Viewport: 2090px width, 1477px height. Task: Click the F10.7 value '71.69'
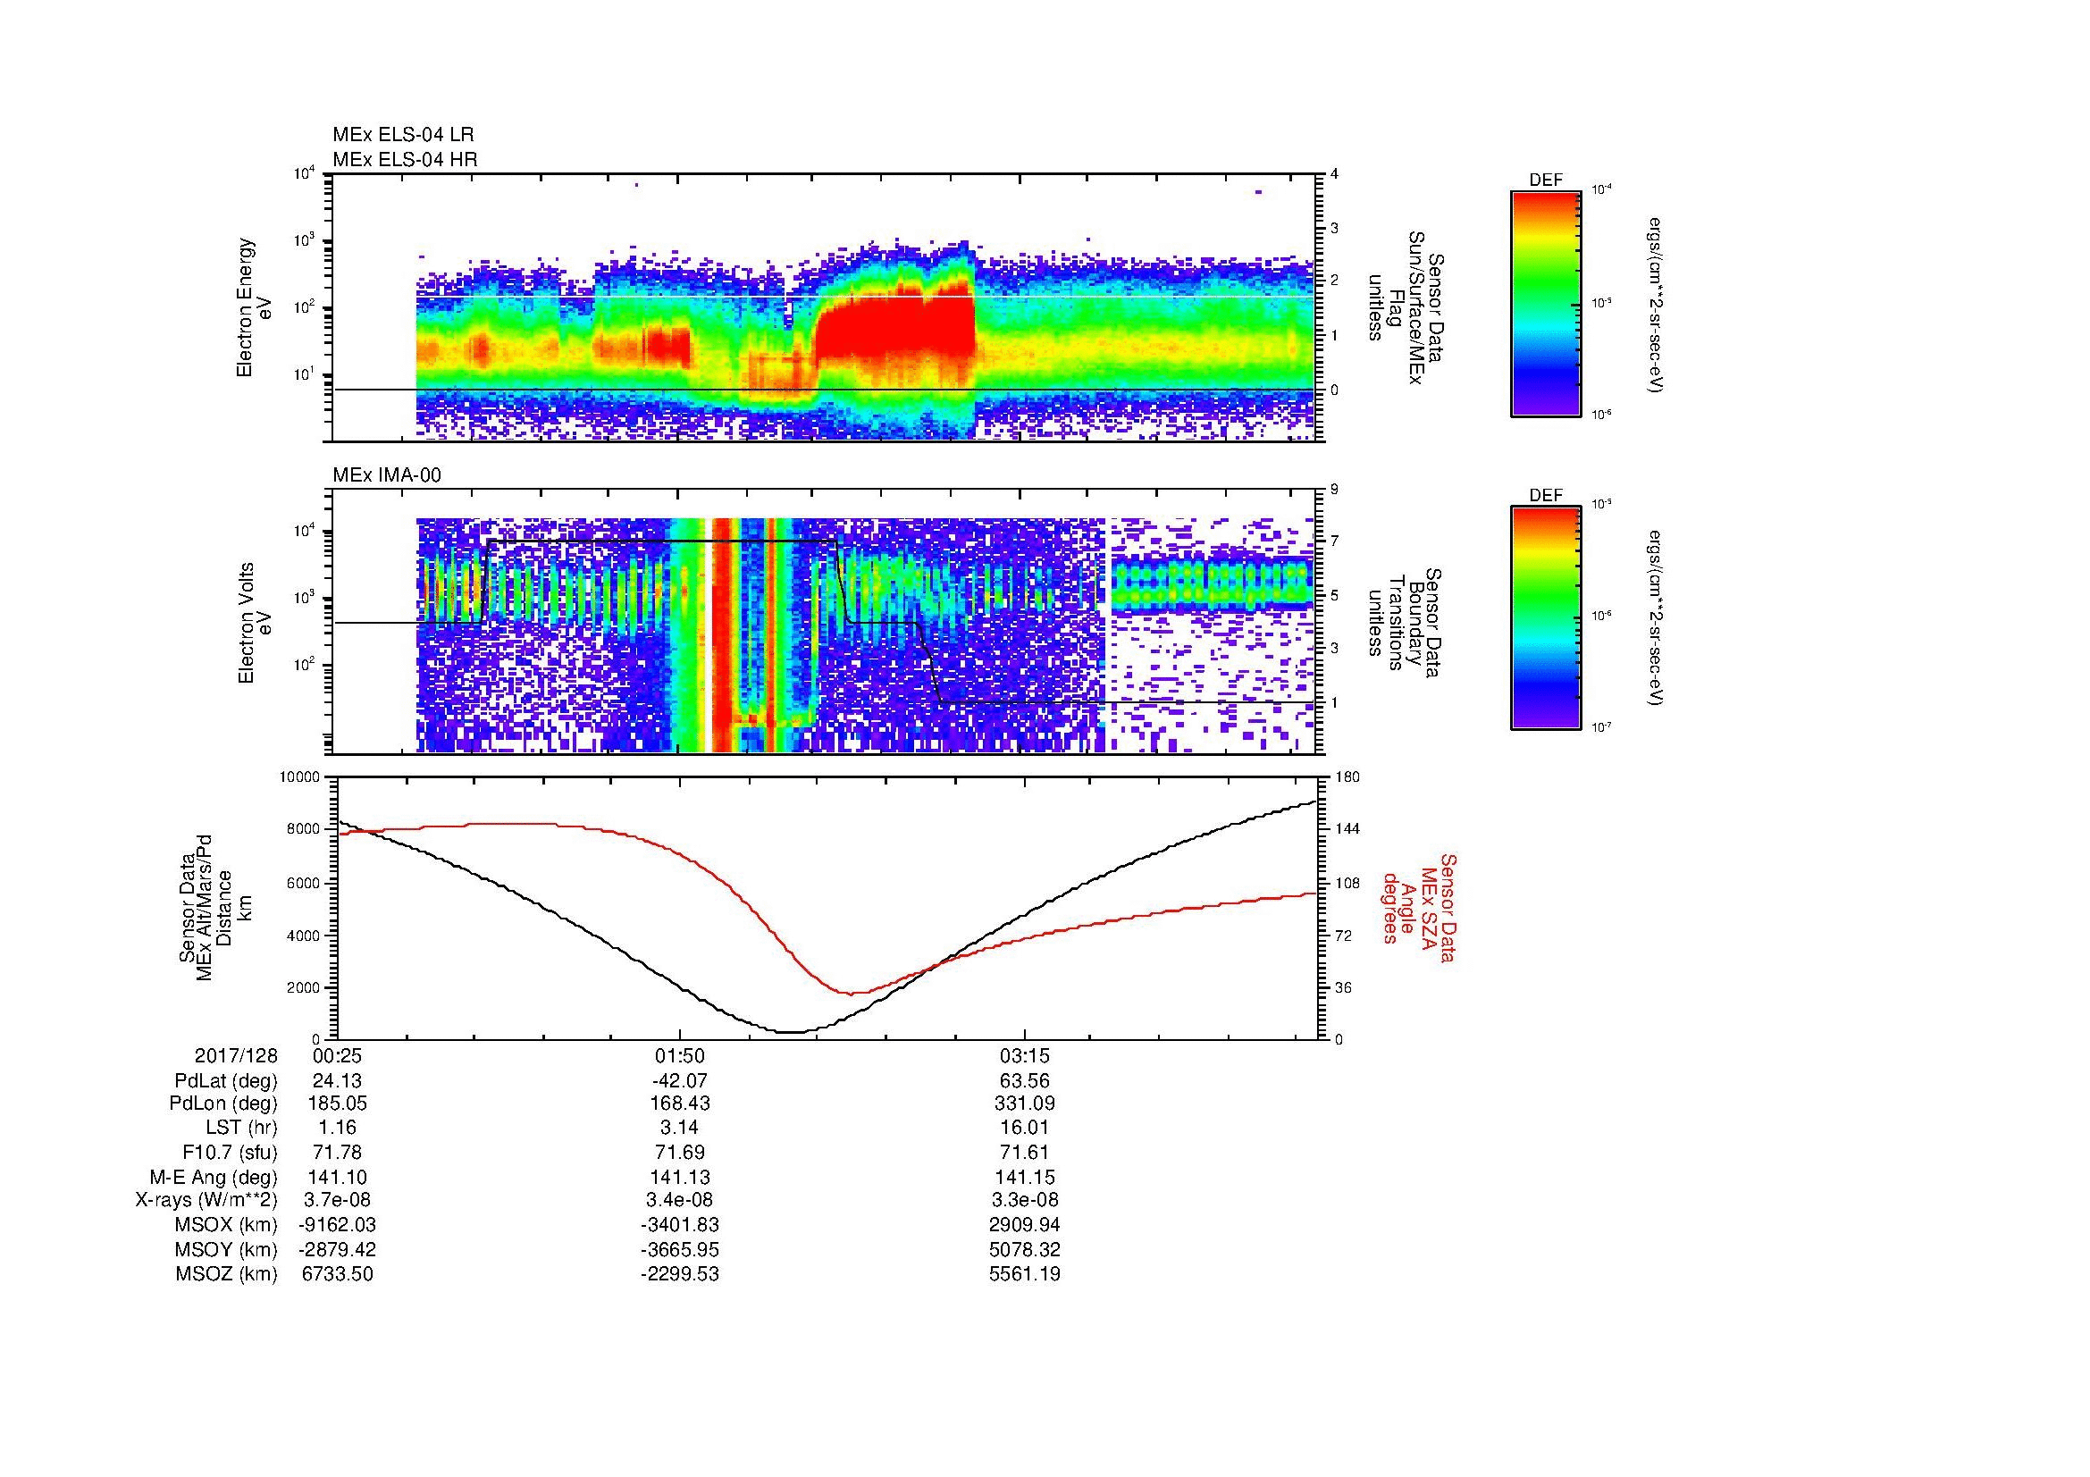click(x=679, y=1152)
